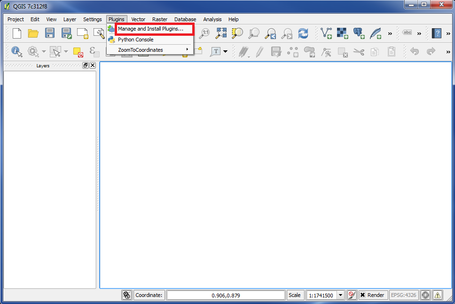Select the Identify Features tool

click(17, 52)
